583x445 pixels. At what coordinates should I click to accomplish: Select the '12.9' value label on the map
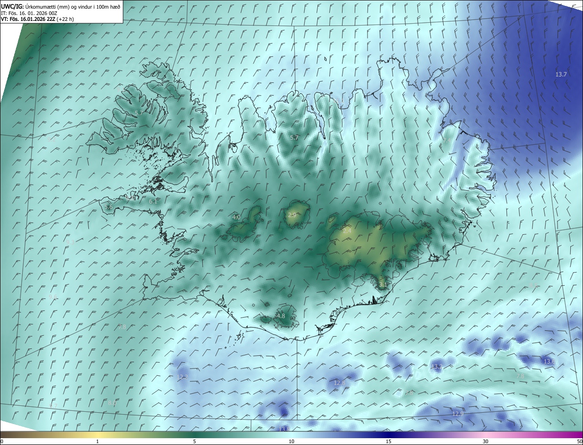[x=458, y=414]
